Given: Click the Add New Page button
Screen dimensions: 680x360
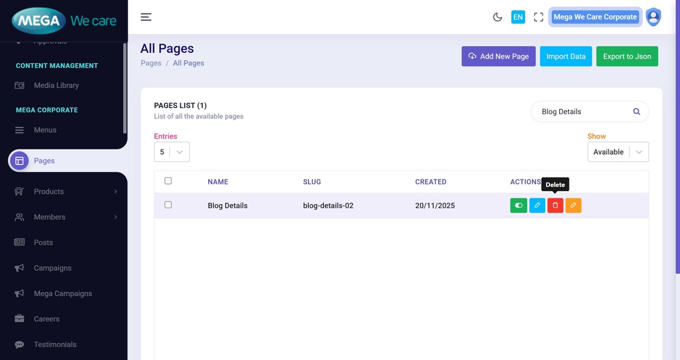Looking at the screenshot, I should click(498, 56).
